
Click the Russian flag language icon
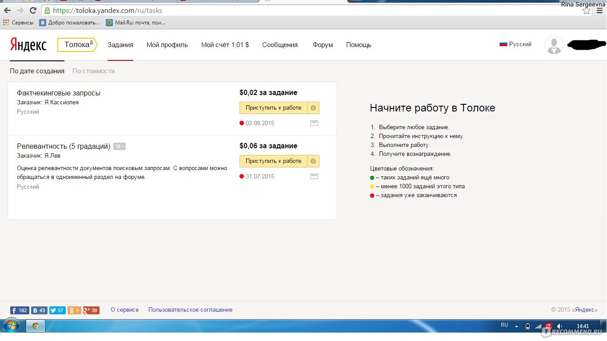coord(503,44)
